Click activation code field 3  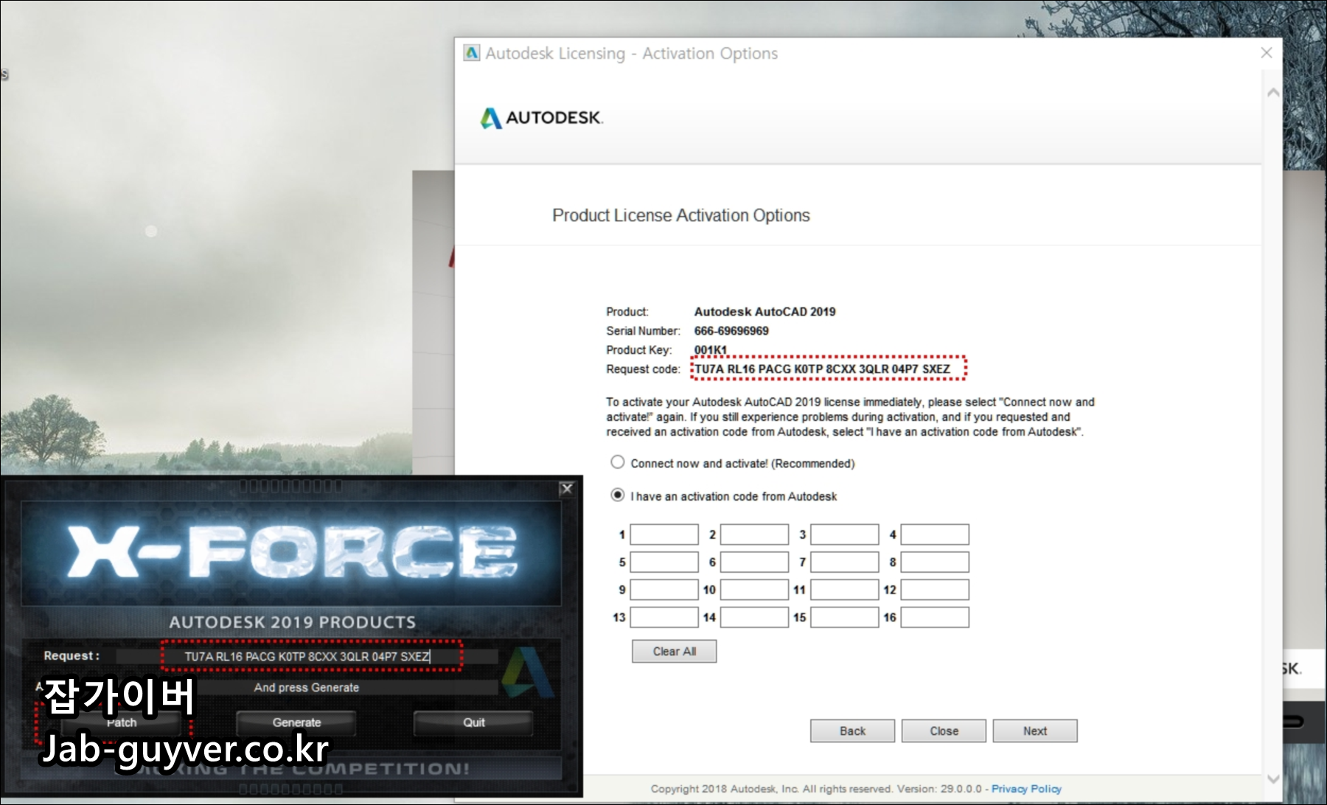845,534
